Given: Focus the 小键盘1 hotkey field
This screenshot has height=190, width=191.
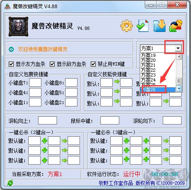Looking at the screenshot, I should tap(35, 102).
